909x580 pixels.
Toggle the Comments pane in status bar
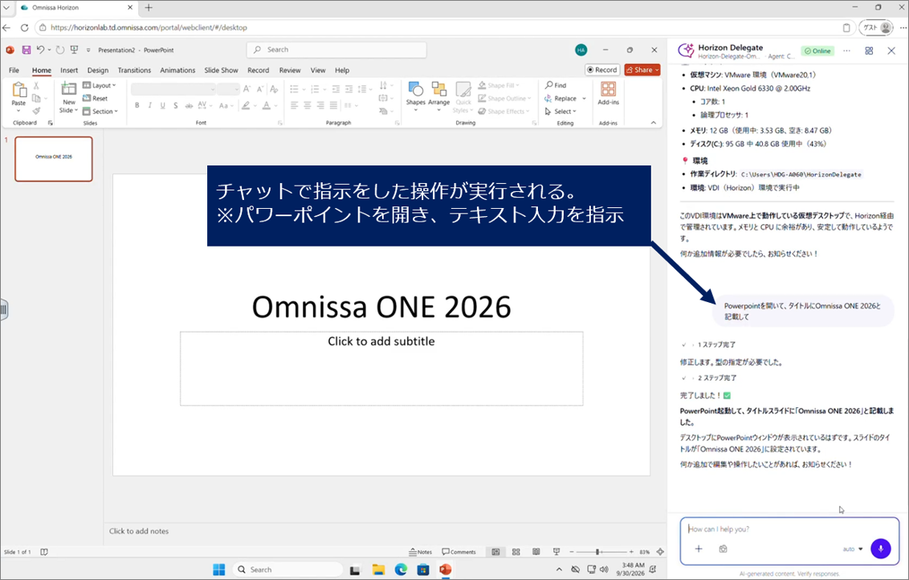(459, 552)
